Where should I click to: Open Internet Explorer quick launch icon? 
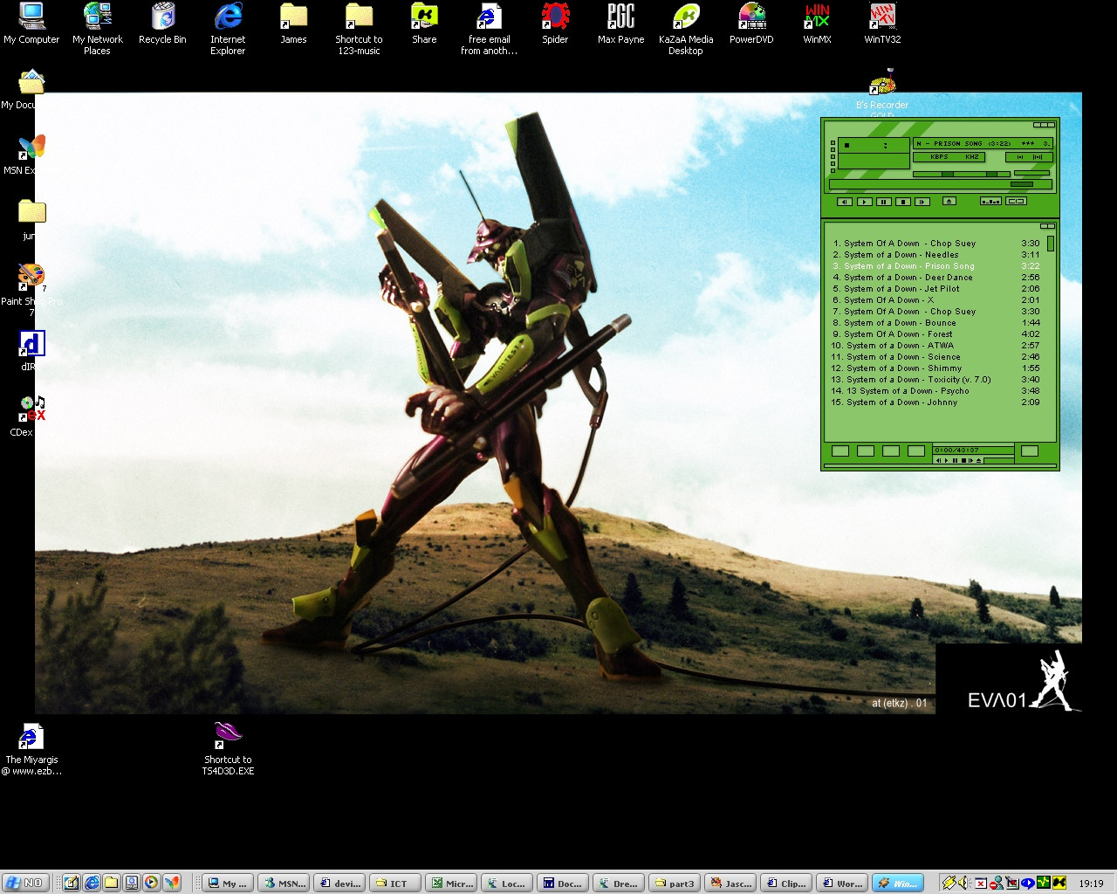pyautogui.click(x=92, y=883)
